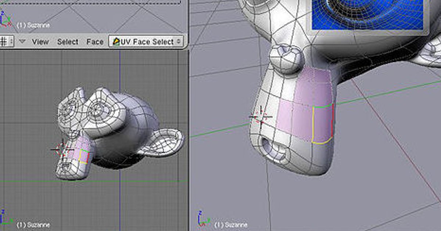Click the window type selector's up-down arrows
441x231 pixels.
tap(11, 41)
